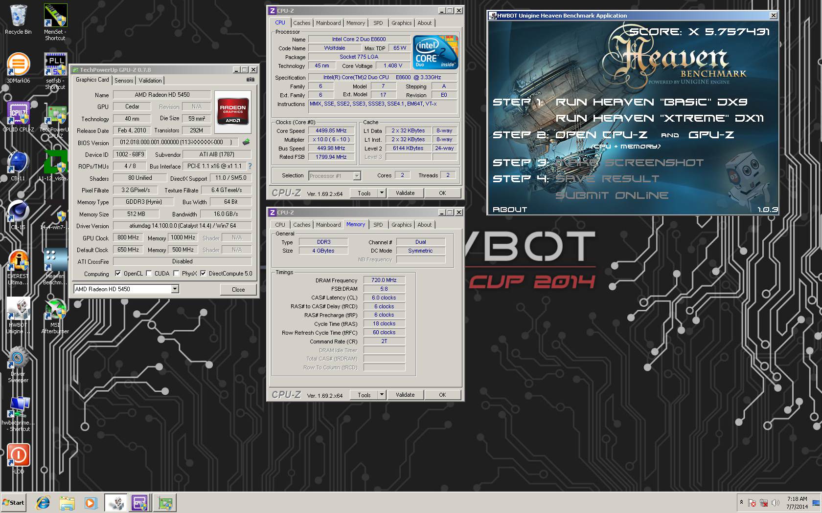The height and width of the screenshot is (513, 822).
Task: Expand the Tools arrow in the CPU-Z Memory window
Action: coord(382,395)
